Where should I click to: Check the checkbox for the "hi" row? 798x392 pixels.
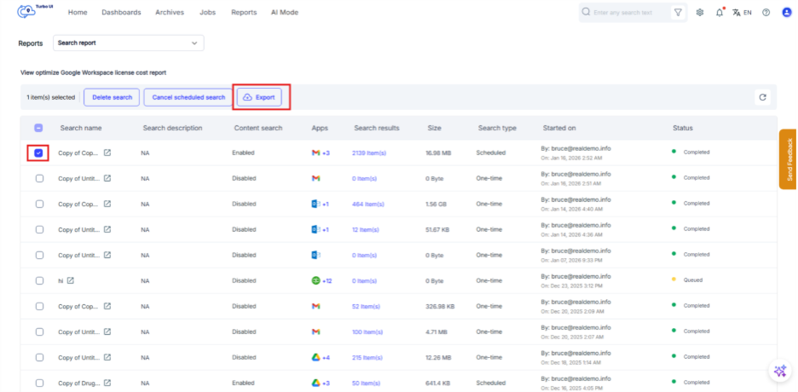39,280
